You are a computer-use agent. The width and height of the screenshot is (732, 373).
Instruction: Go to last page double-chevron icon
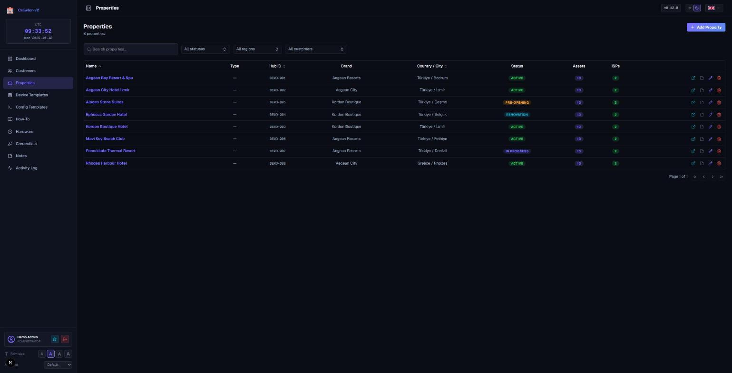[x=721, y=177]
